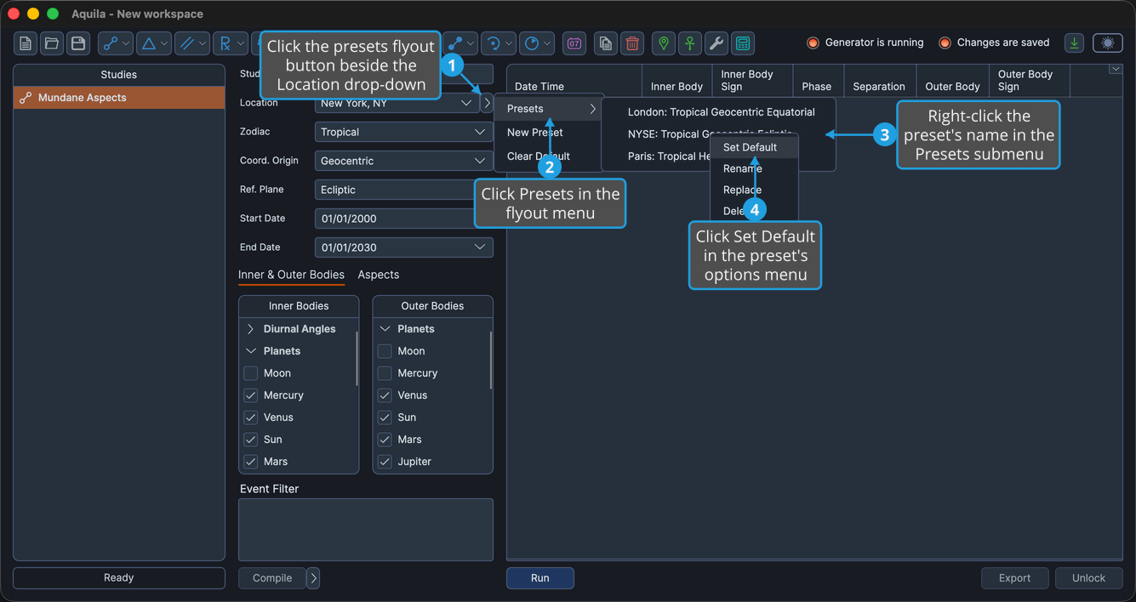
Task: Click the green location pin icon
Action: (x=664, y=43)
